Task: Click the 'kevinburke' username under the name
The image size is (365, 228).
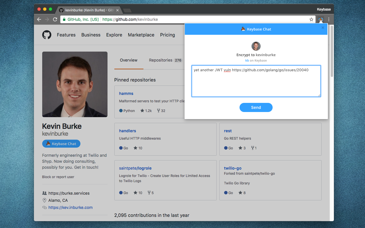Action: coord(55,133)
